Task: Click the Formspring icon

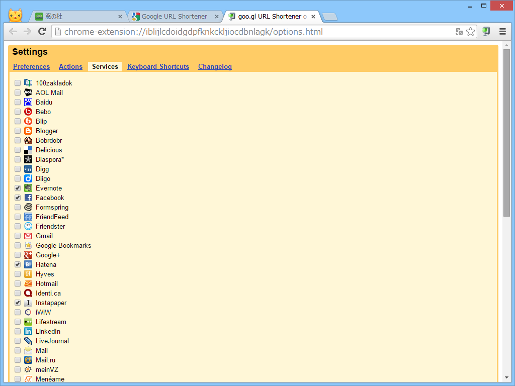Action: click(28, 207)
